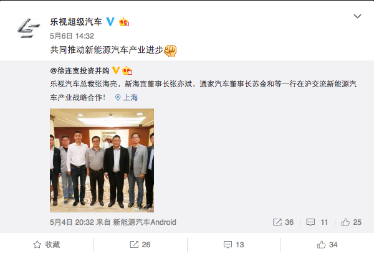374x256 pixels.
Task: Click the 乐视超级汽车 logo avatar
Action: (29, 28)
